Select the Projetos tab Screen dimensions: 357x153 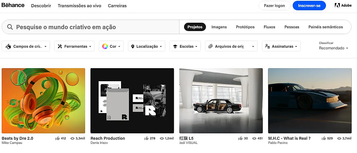[195, 27]
